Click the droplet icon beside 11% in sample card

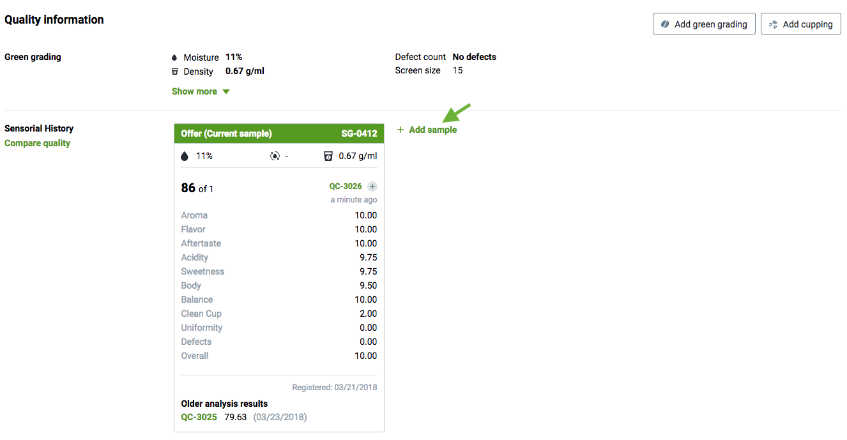coord(185,156)
